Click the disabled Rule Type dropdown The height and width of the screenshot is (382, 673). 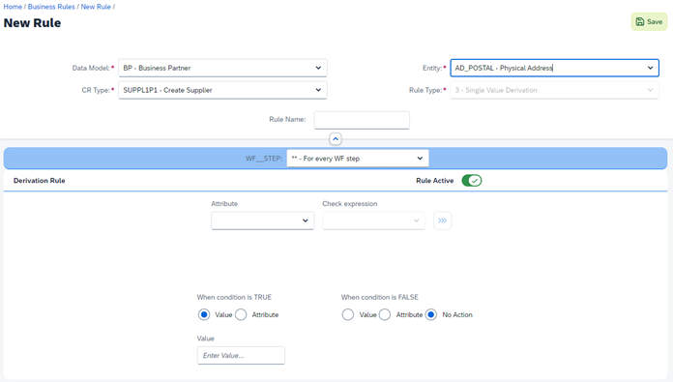coord(554,90)
